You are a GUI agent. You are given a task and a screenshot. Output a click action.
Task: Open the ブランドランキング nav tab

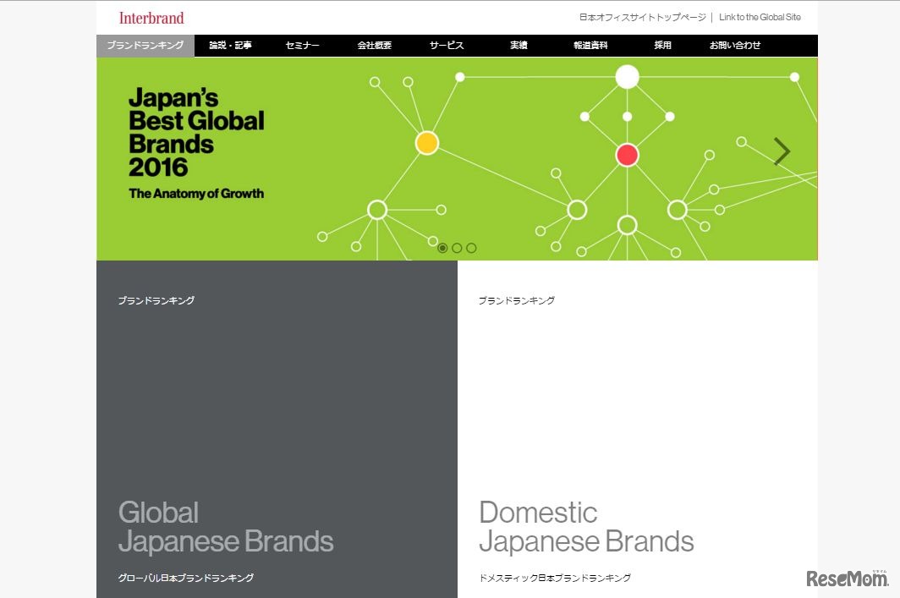[x=145, y=46]
